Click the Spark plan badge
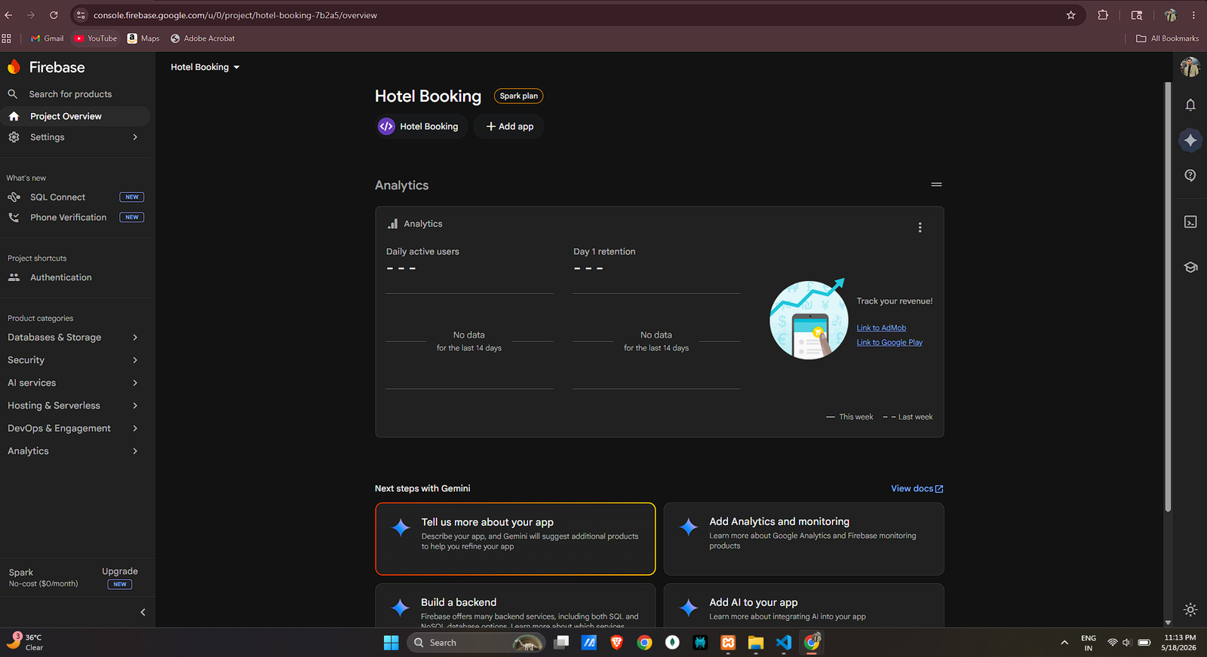Screen dimensions: 1207x657 tap(519, 96)
